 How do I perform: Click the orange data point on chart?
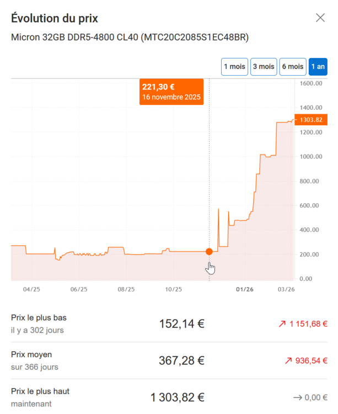(x=209, y=252)
